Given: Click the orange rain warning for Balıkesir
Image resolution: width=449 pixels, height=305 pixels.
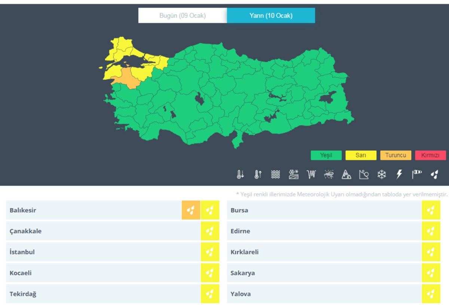Looking at the screenshot, I should [x=191, y=210].
